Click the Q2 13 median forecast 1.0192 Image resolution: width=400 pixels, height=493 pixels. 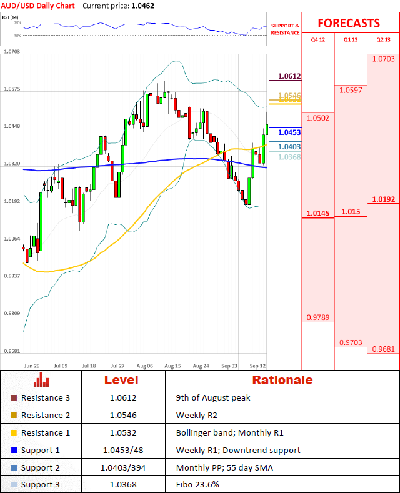(x=383, y=199)
